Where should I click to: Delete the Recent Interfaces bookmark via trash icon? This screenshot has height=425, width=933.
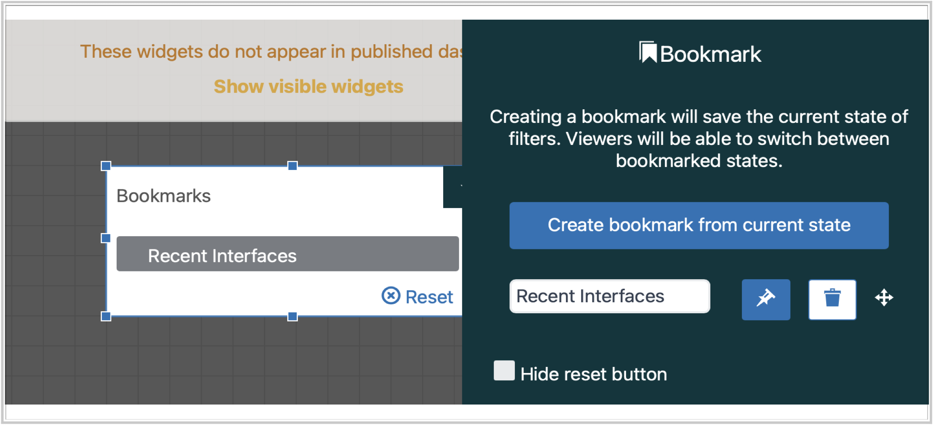pos(832,299)
